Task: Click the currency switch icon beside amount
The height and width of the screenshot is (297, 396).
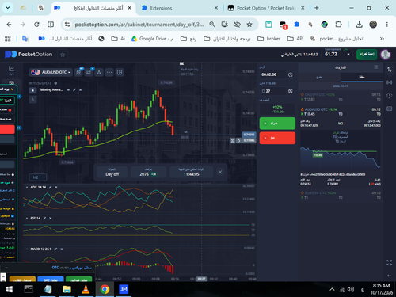Action: [x=291, y=91]
